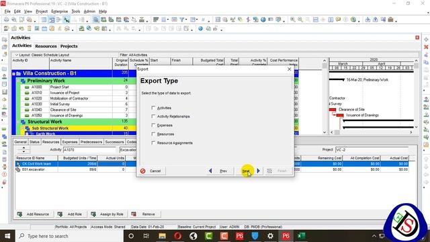430x242 pixels.
Task: Click the Gantt chart horizontal scrollbar thumb
Action: 337,132
